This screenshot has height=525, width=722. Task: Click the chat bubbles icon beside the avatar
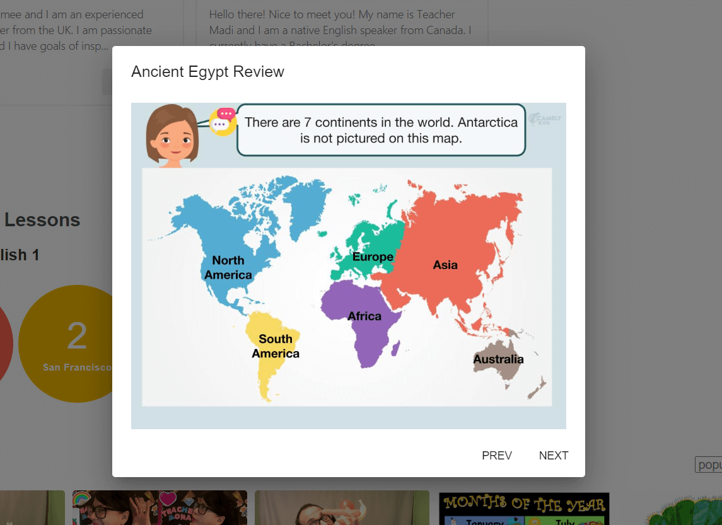[x=223, y=122]
